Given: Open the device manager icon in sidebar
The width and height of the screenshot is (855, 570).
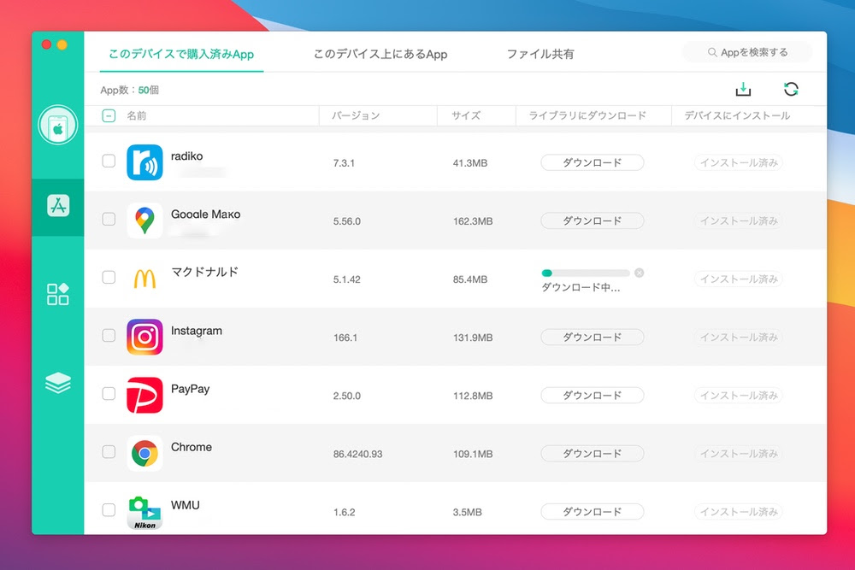Looking at the screenshot, I should pyautogui.click(x=58, y=126).
